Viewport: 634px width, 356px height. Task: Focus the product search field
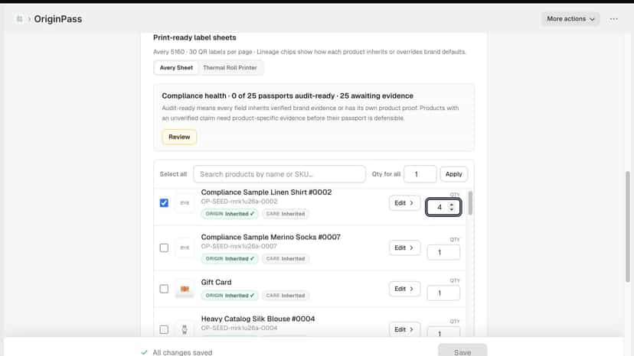279,174
